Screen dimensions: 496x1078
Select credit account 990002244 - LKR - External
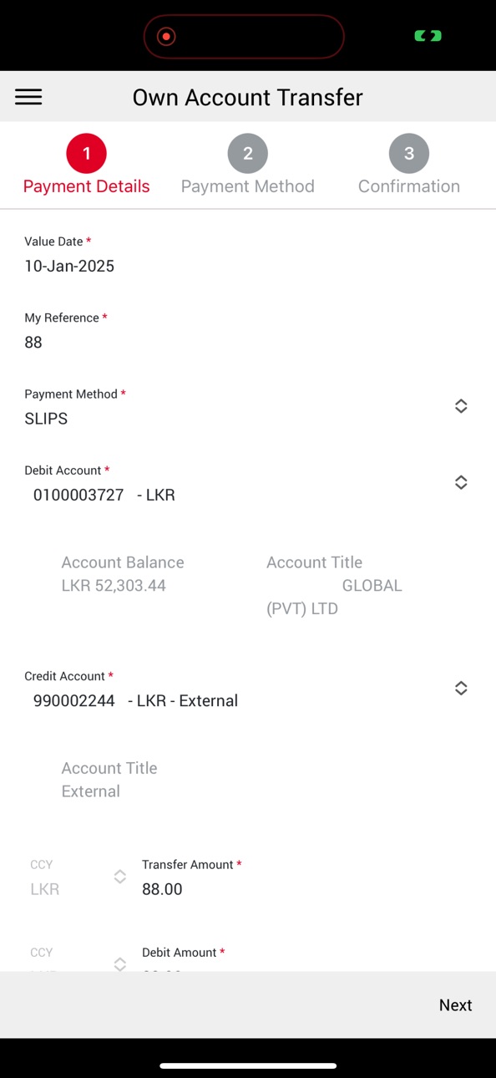pos(135,700)
